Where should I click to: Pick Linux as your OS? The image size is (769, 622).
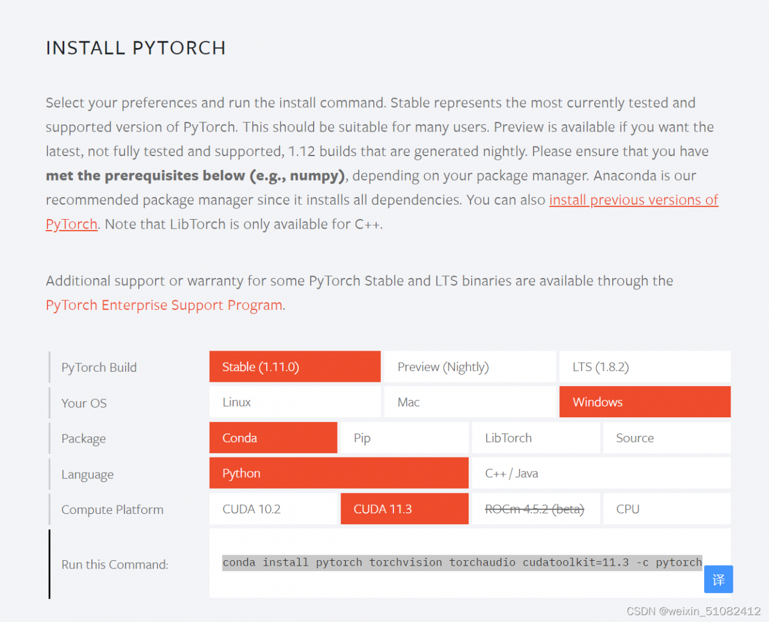(294, 402)
